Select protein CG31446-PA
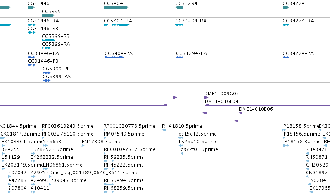Screen dimensions: 330x194 point(43,53)
